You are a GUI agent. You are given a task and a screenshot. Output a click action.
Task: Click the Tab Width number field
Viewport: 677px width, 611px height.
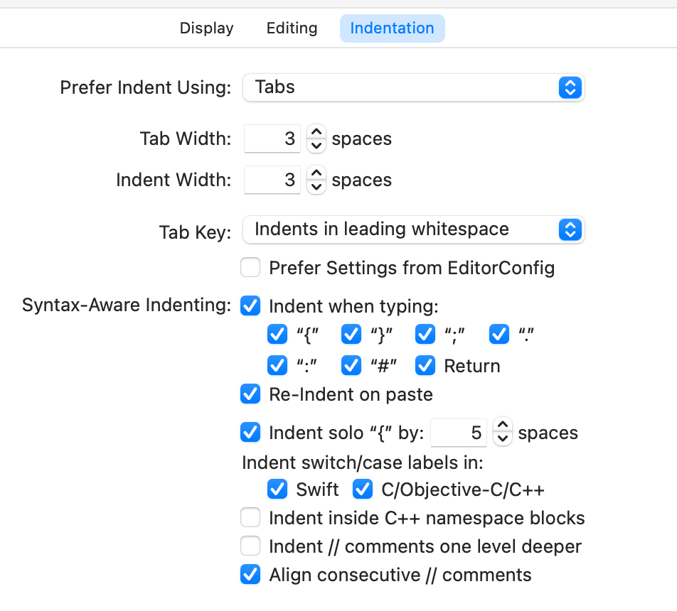click(x=272, y=139)
